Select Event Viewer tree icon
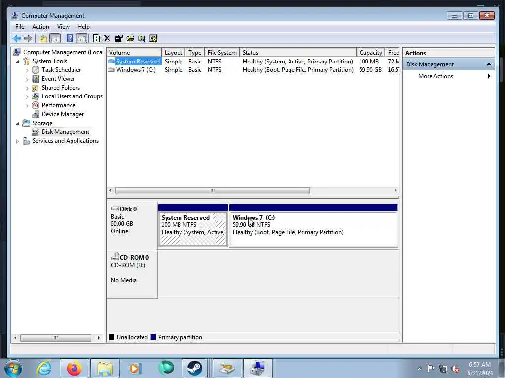 coord(36,79)
